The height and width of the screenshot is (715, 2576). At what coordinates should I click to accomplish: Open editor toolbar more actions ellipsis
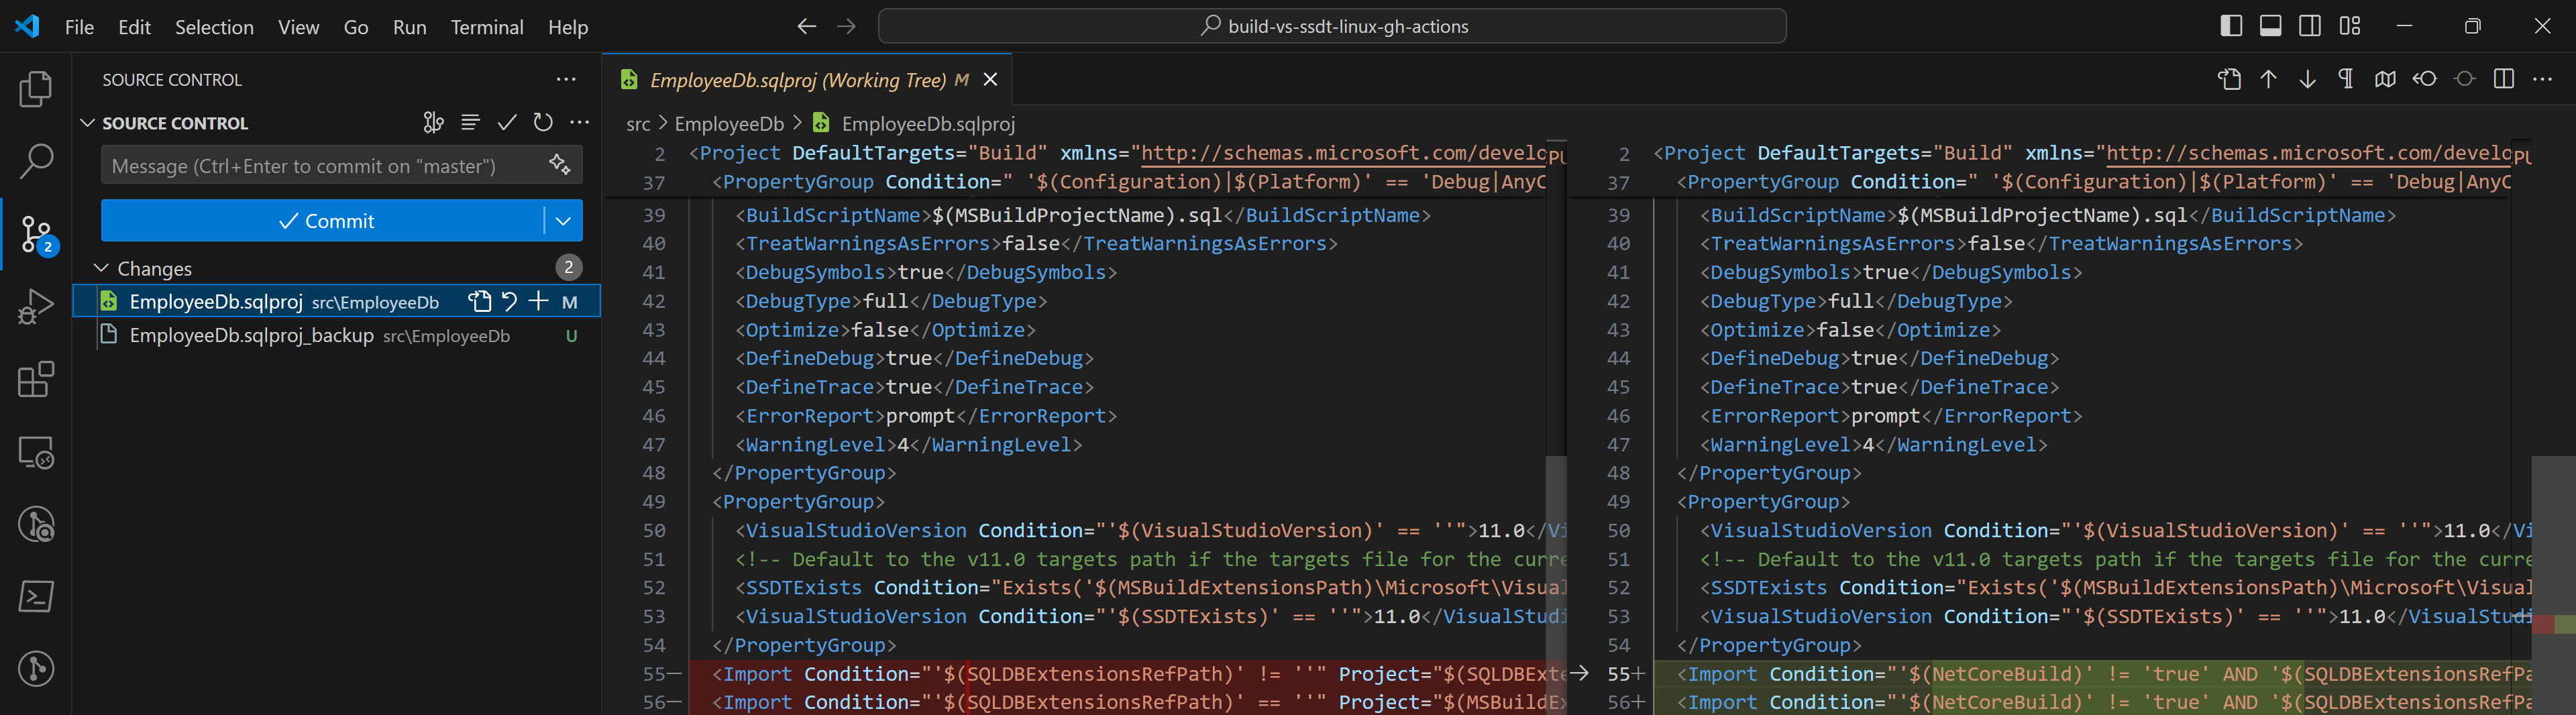click(2543, 79)
